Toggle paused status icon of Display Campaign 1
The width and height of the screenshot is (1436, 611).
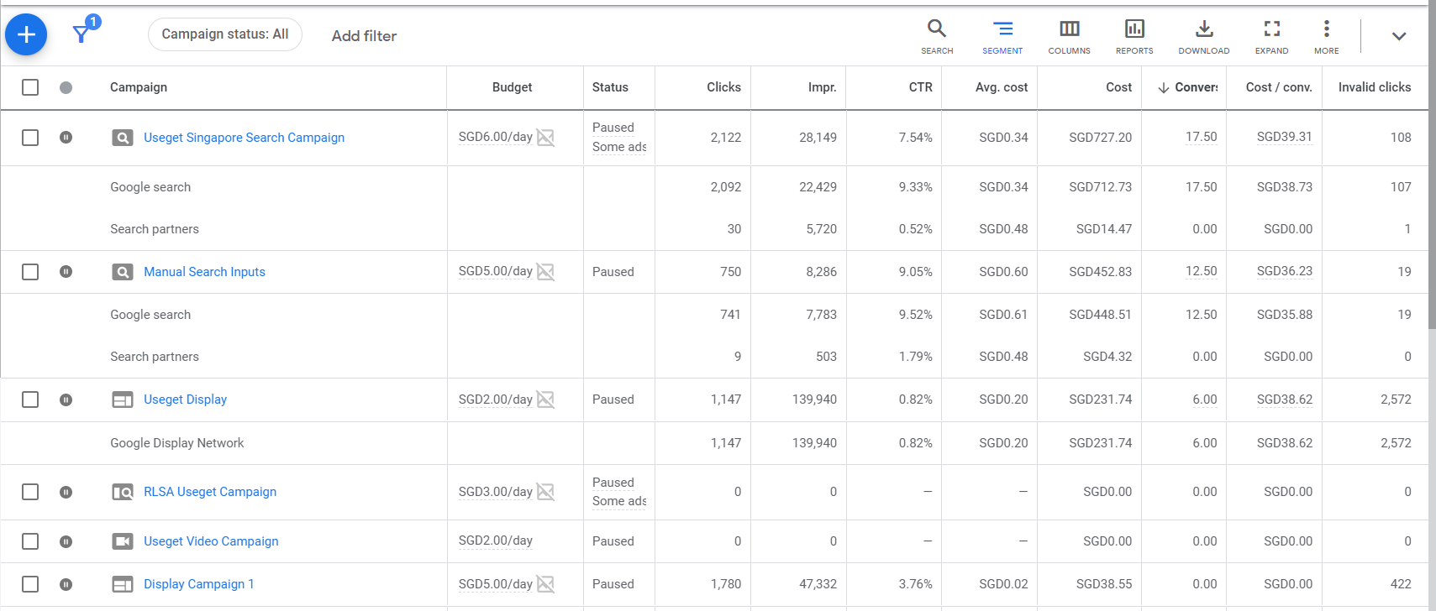pyautogui.click(x=66, y=584)
